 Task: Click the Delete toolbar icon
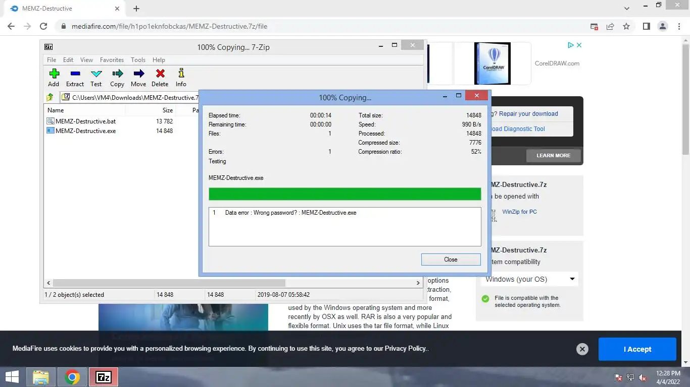click(160, 78)
